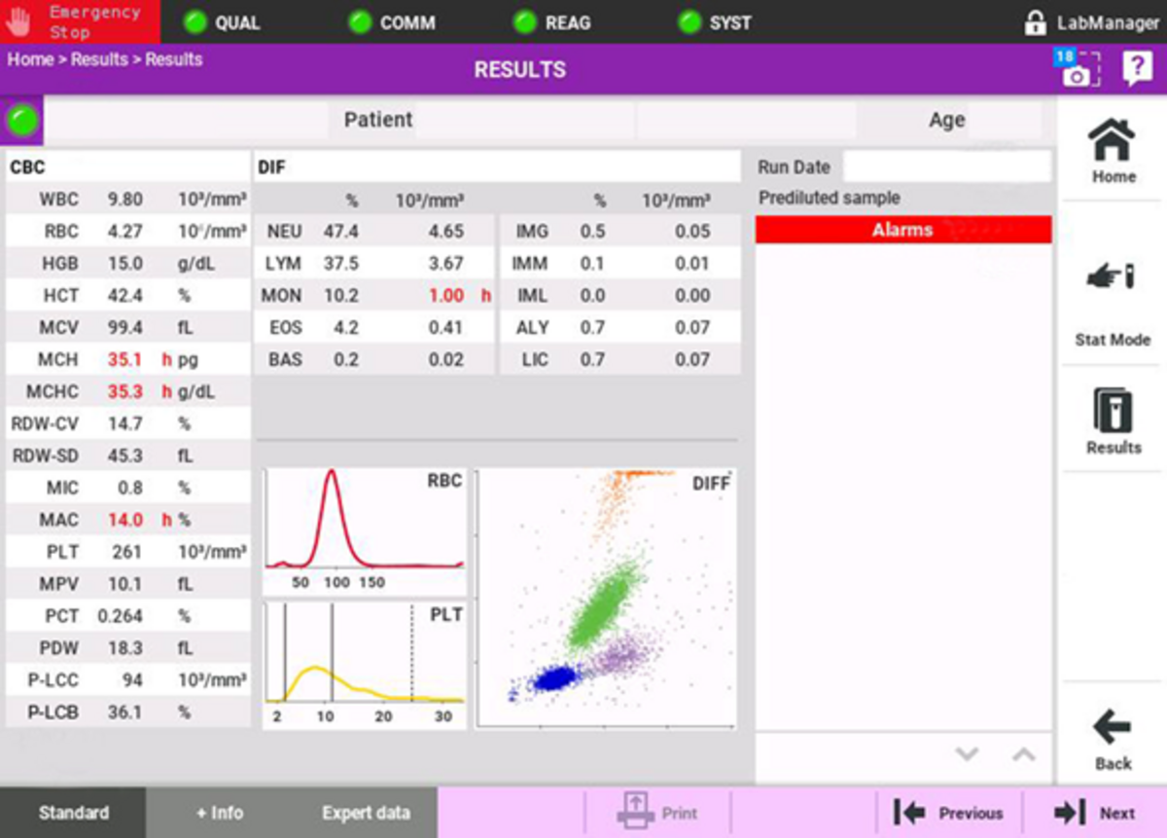Click the COMM status light
This screenshot has width=1167, height=838.
362,22
